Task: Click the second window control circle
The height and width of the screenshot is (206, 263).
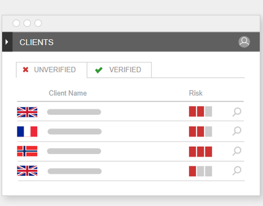Action: tap(27, 23)
